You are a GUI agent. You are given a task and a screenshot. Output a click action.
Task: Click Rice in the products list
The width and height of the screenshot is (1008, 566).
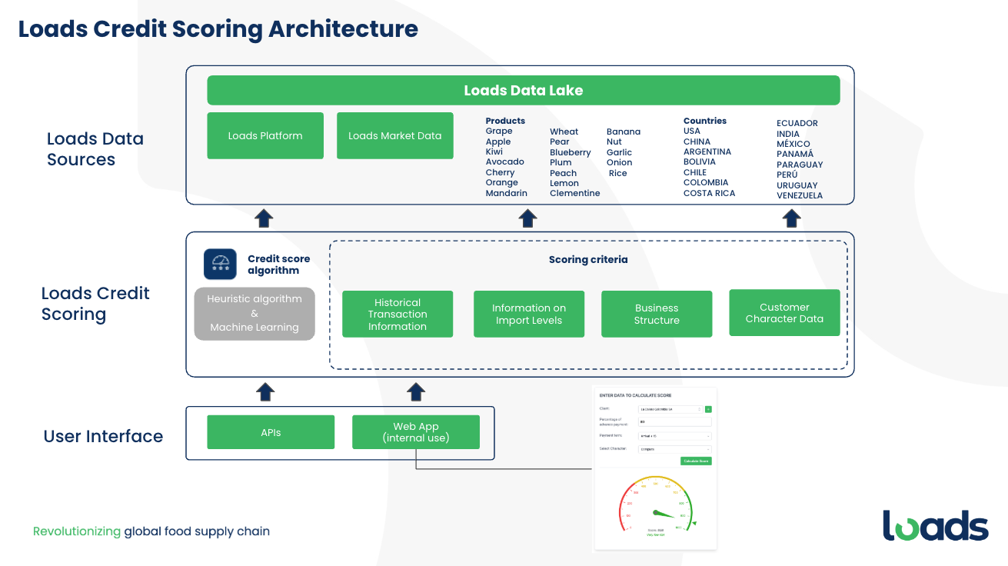(x=617, y=173)
